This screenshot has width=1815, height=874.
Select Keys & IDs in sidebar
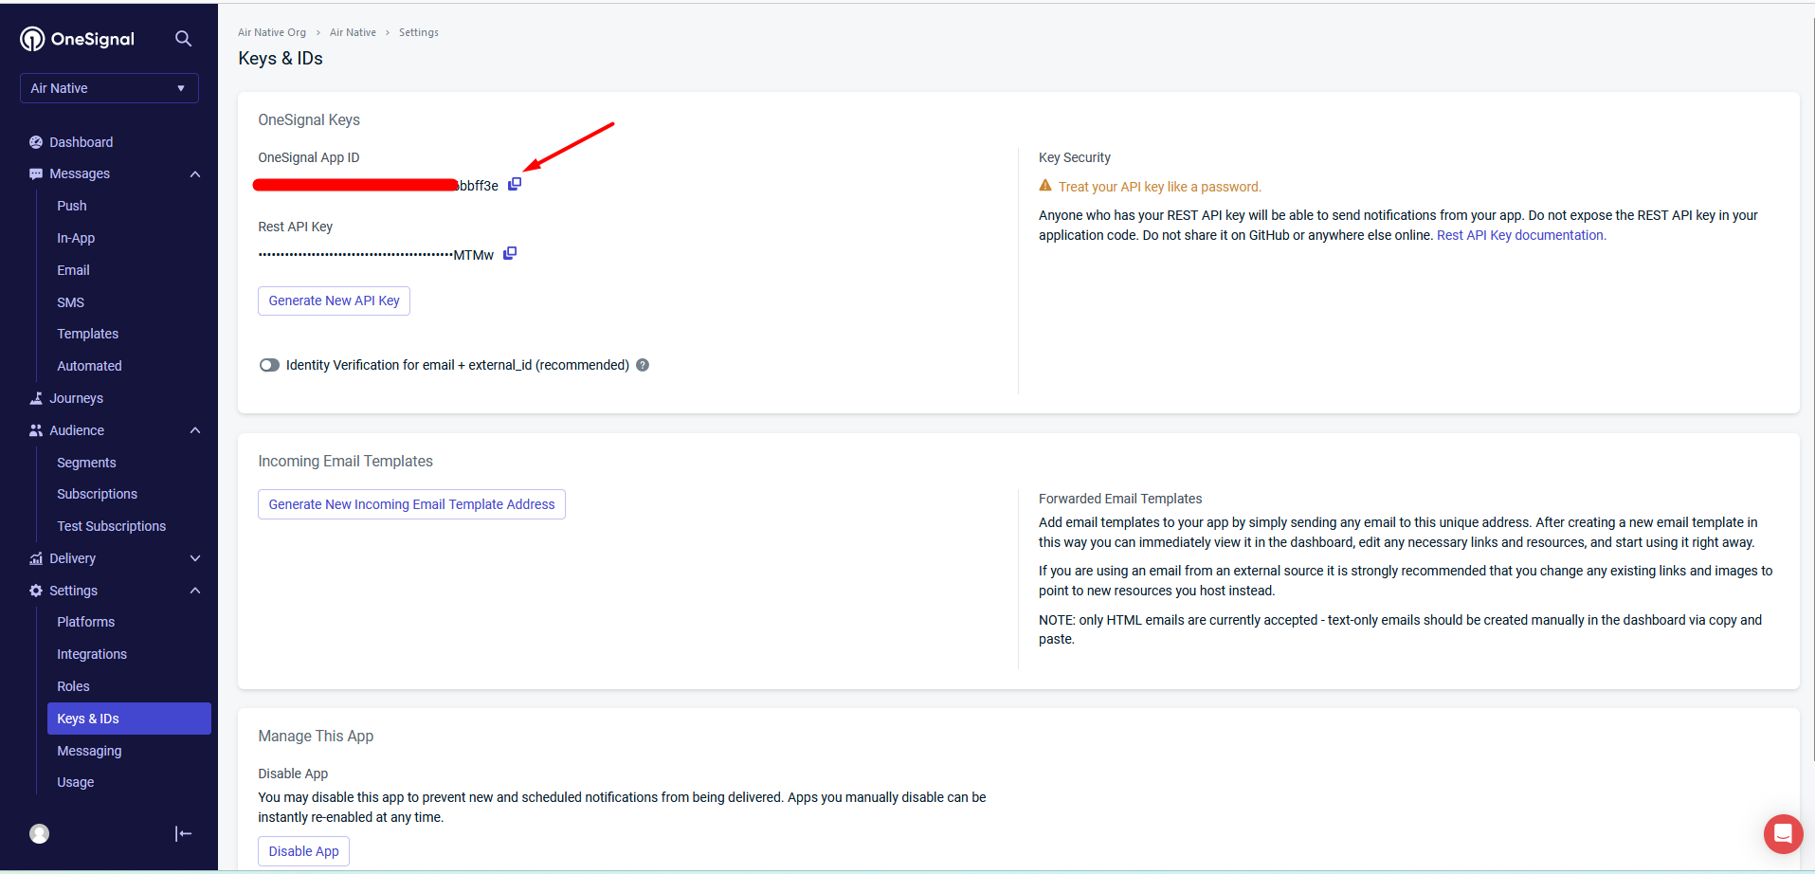pos(129,719)
